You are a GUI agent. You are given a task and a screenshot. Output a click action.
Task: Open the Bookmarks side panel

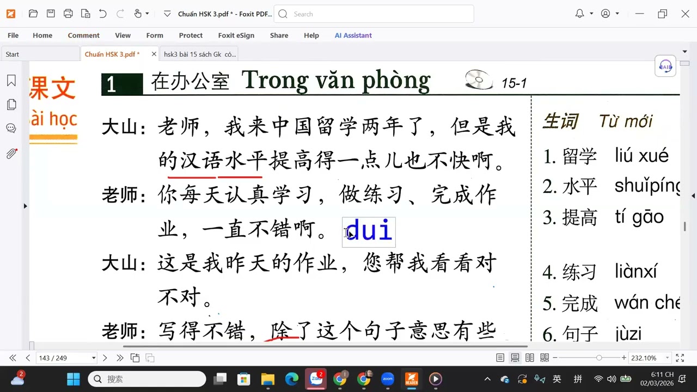coord(11,81)
